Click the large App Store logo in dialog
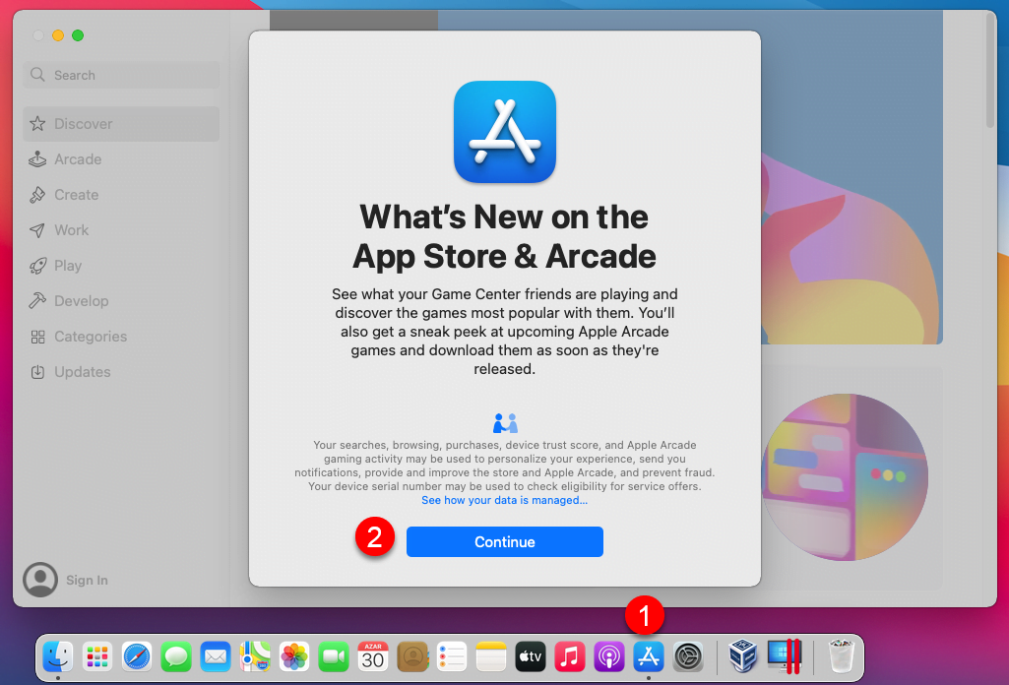 [504, 132]
